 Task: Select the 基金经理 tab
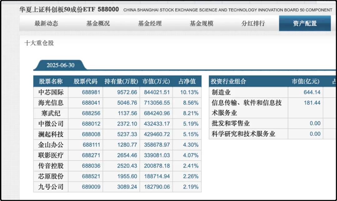click(150, 23)
